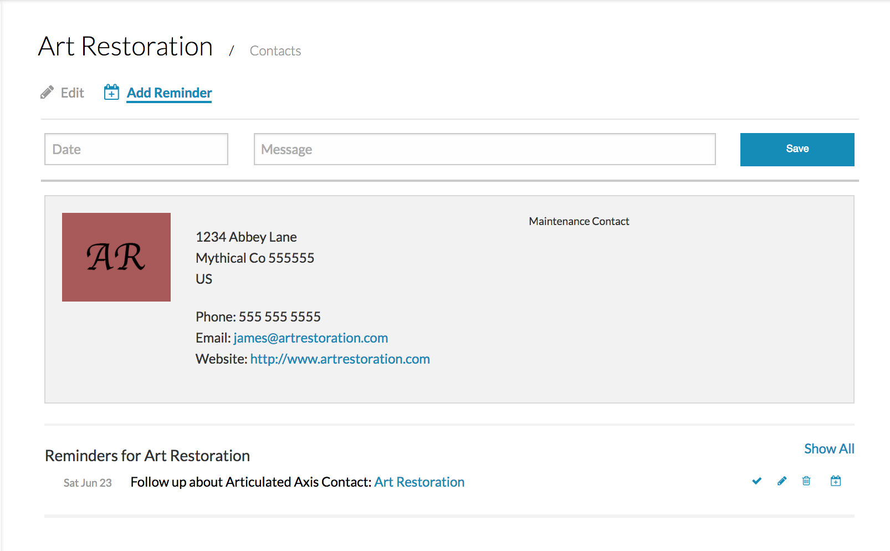Viewport: 890px width, 551px height.
Task: Email james@artrestoration.com
Action: tap(310, 338)
